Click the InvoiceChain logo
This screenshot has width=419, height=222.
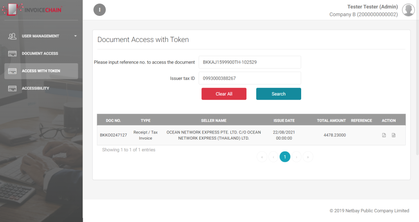[x=32, y=10]
